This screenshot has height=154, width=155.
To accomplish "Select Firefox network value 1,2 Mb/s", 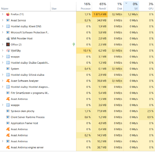I will (131, 14).
